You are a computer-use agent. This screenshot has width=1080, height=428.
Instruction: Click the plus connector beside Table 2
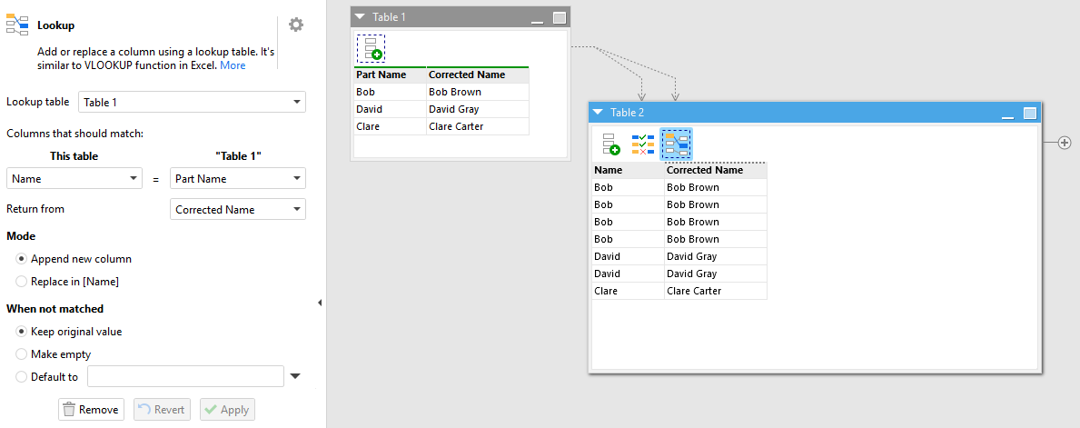(x=1065, y=143)
